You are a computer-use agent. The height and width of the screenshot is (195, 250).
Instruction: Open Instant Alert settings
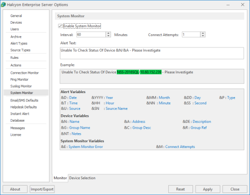[x=20, y=114]
